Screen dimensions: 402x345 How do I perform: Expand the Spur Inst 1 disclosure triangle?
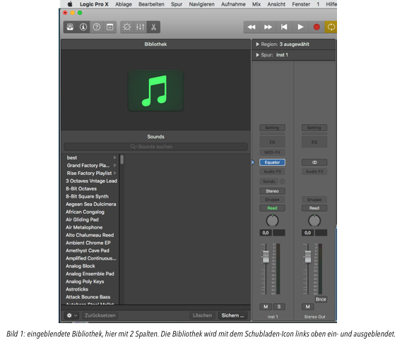257,55
